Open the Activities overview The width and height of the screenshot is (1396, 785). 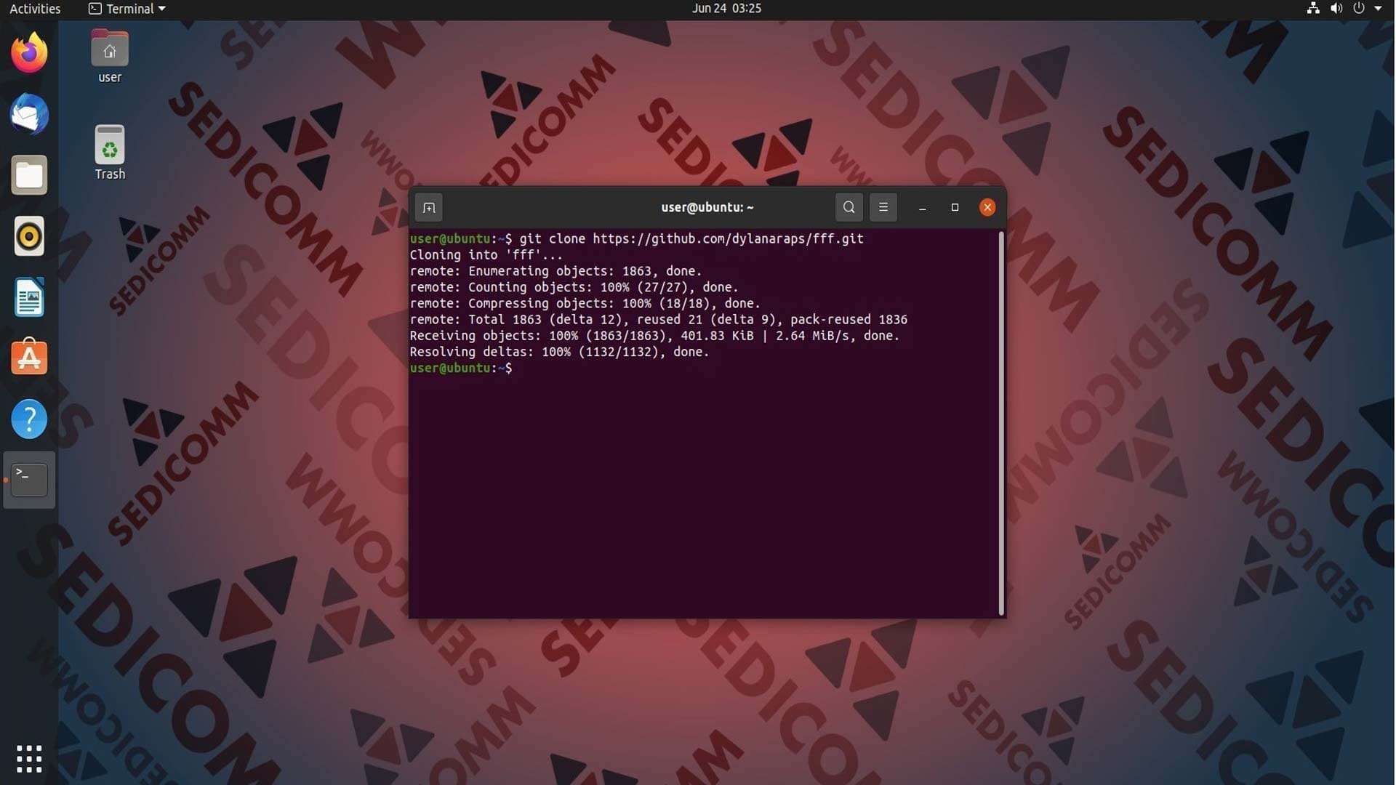35,9
